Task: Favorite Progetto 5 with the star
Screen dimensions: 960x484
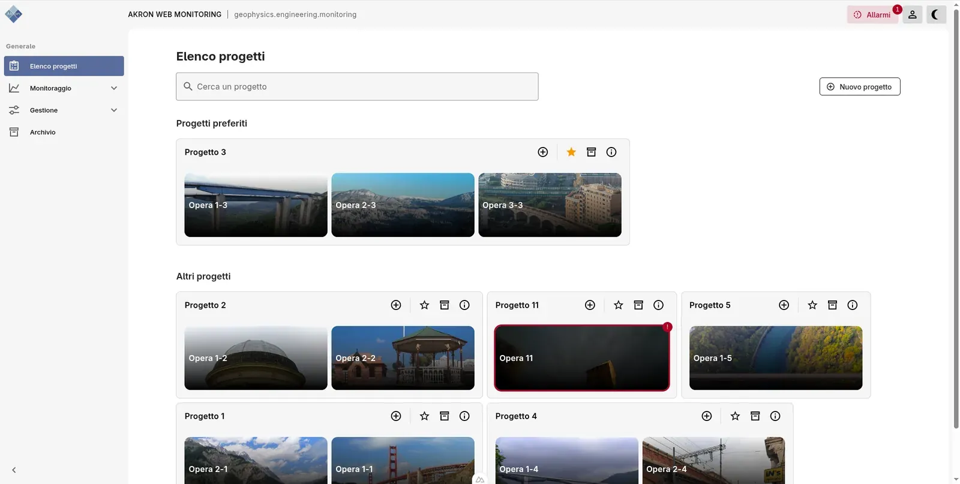Action: click(x=812, y=305)
